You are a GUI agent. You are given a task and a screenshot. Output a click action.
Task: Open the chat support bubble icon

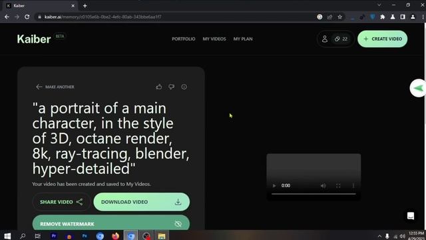(x=411, y=216)
